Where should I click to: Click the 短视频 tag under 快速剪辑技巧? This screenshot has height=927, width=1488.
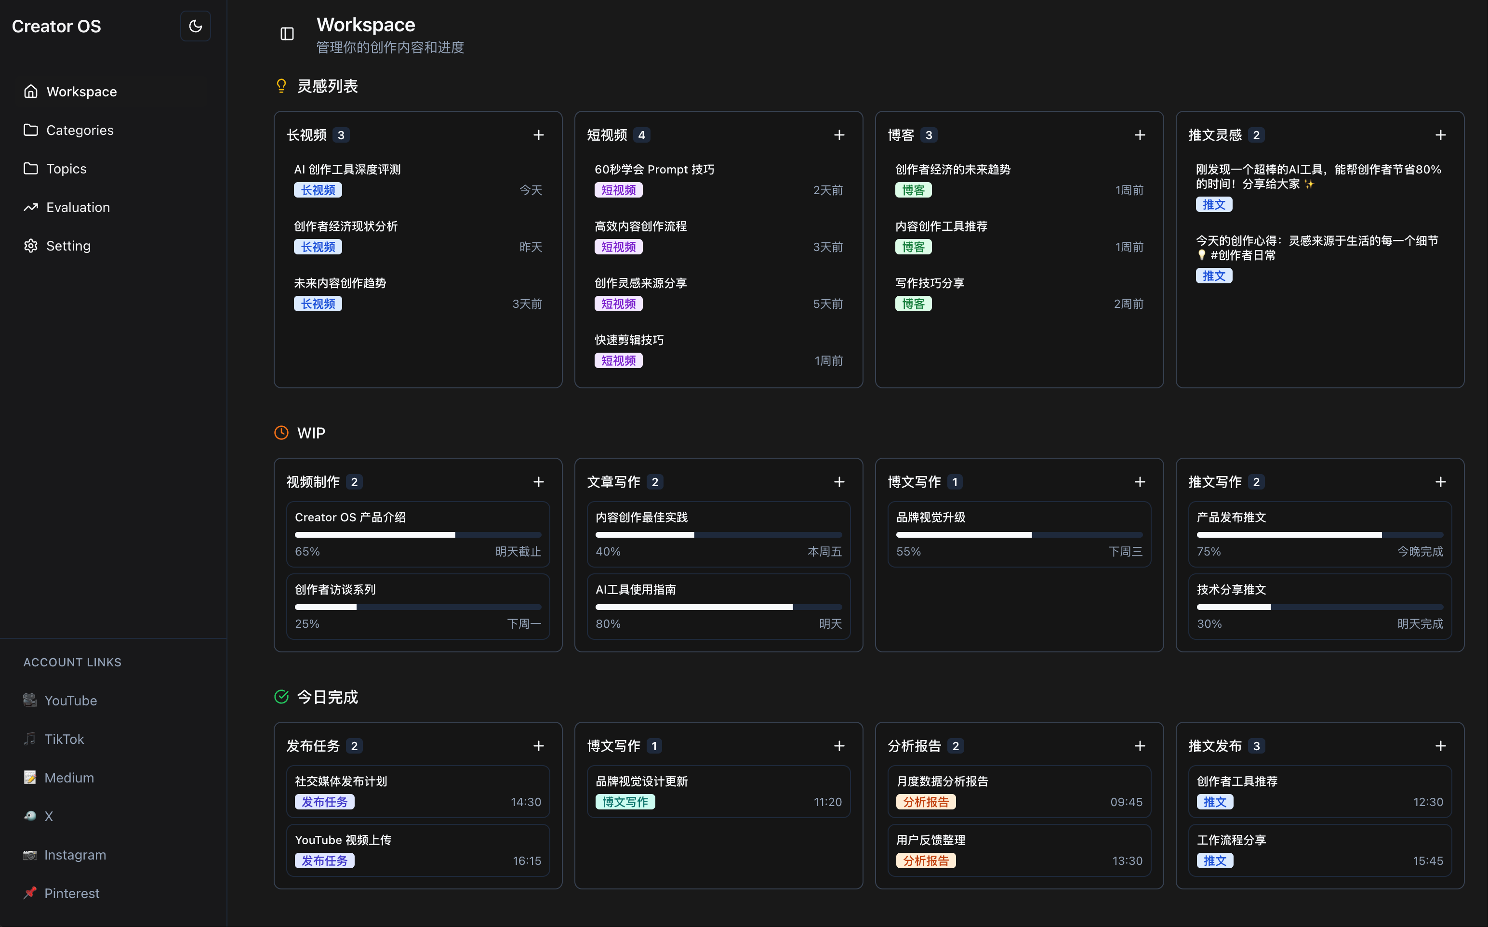pyautogui.click(x=619, y=360)
